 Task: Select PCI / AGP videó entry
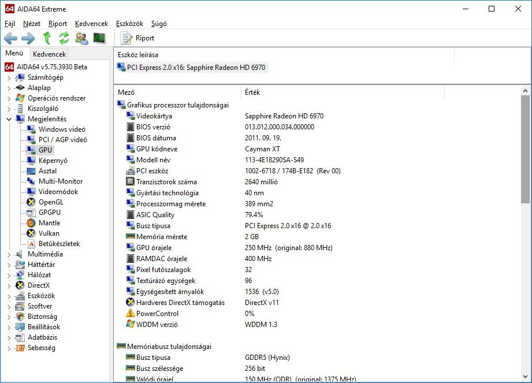(x=63, y=140)
